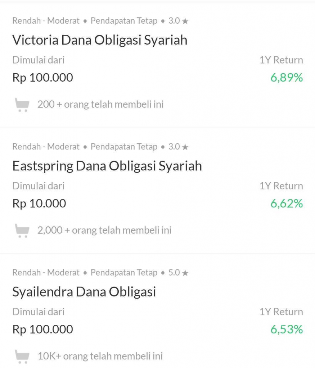Select Victoria's Rp 100.000 minimum price

(x=42, y=78)
